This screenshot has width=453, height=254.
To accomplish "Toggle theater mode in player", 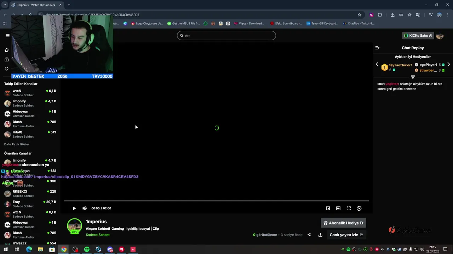I will tap(338, 208).
